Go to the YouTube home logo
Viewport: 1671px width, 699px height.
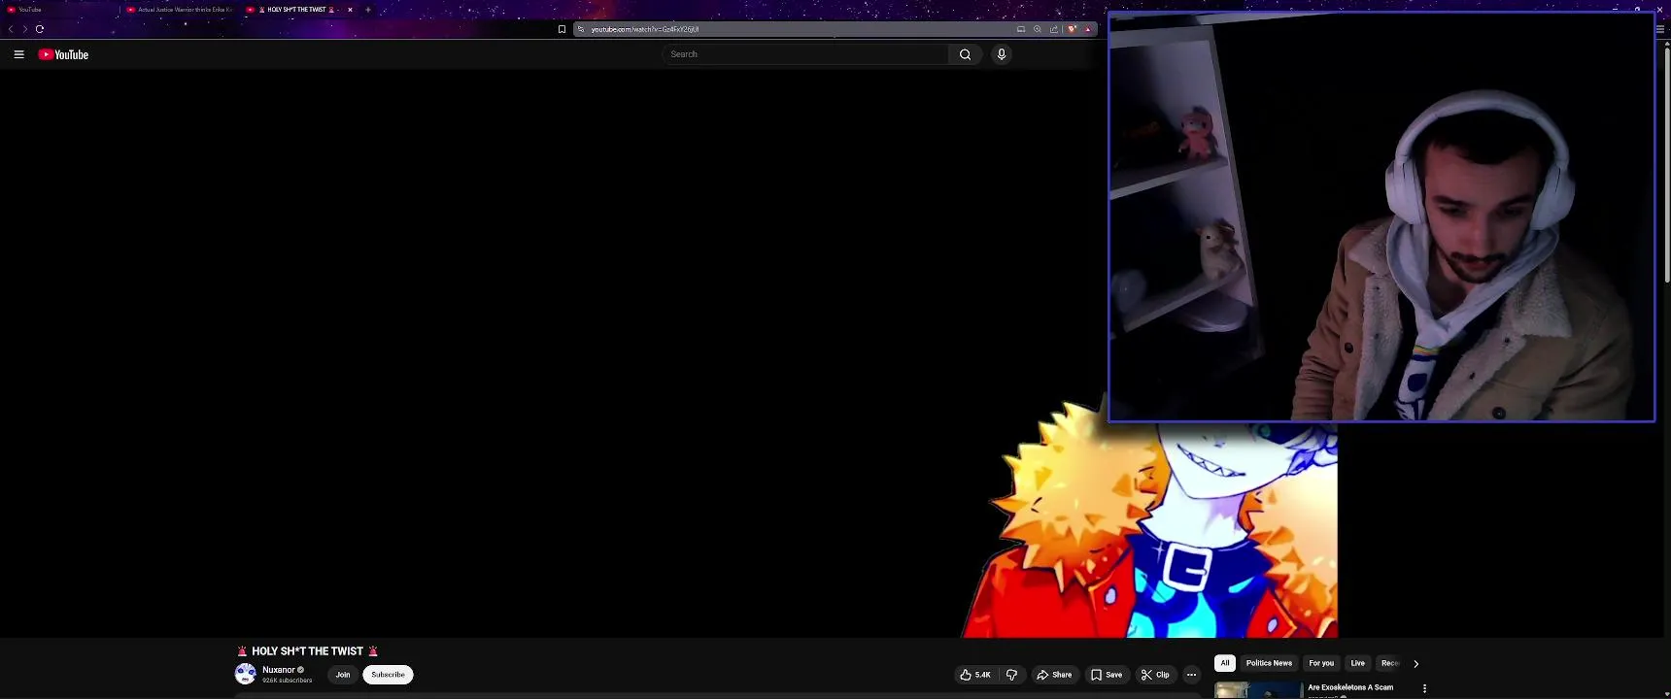pos(63,54)
